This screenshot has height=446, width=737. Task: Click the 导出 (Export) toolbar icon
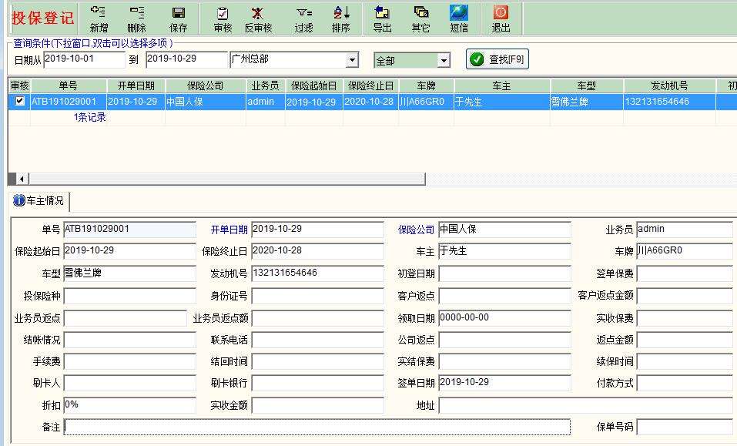point(382,18)
